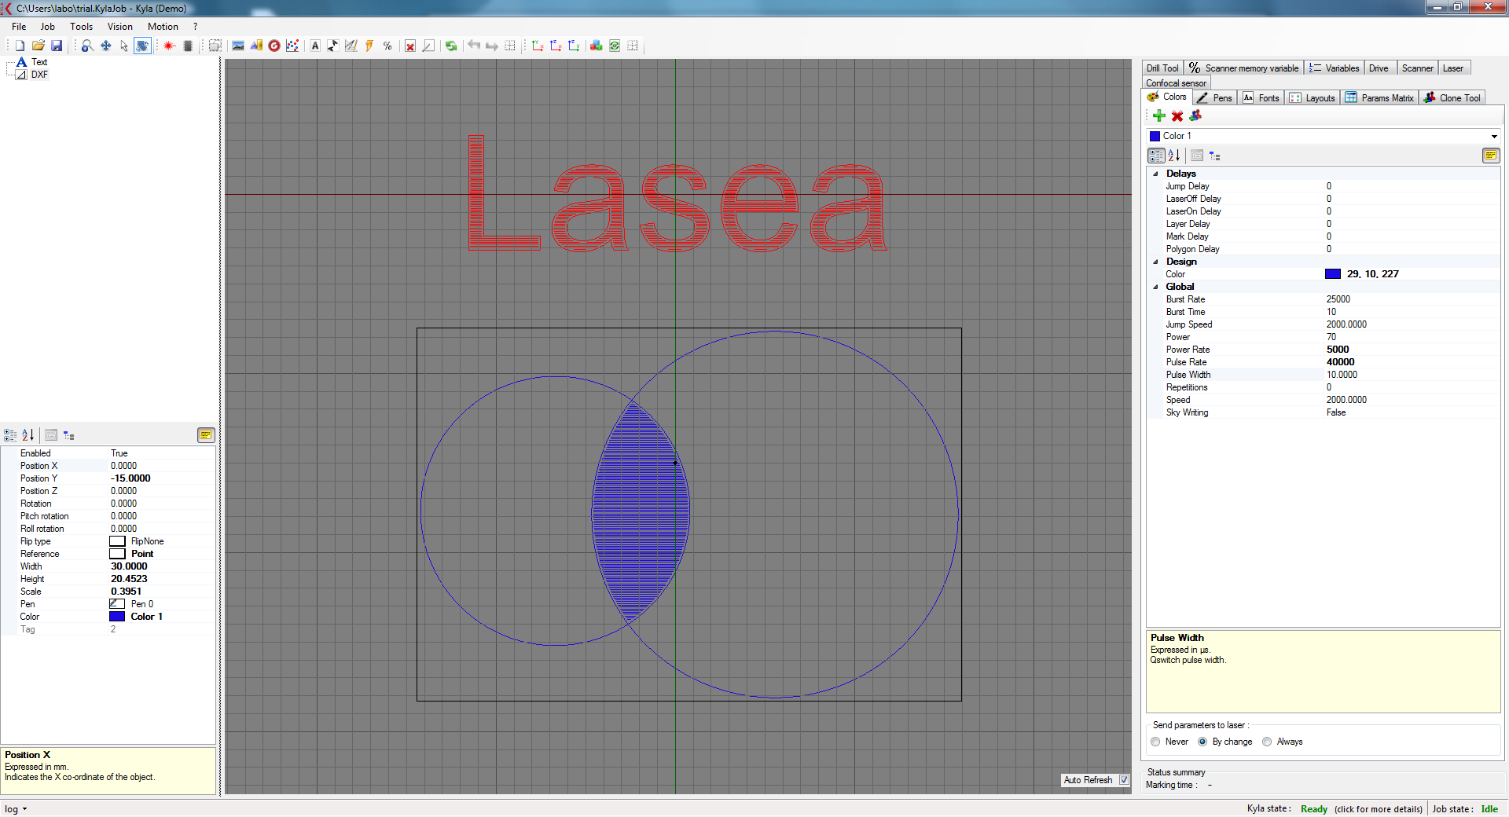Switch to the Fonts tab
The height and width of the screenshot is (817, 1509).
click(1261, 97)
